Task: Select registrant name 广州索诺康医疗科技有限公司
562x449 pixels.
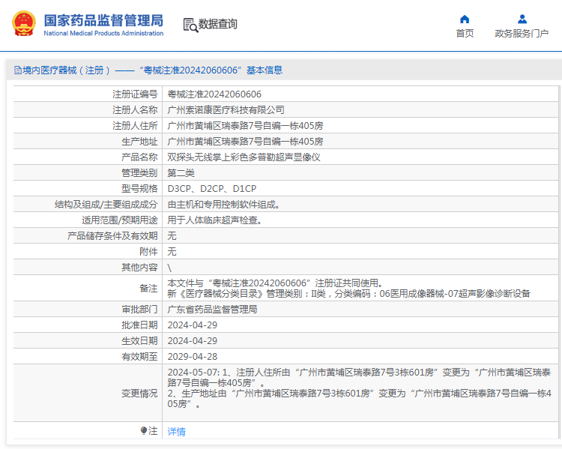Action: point(226,110)
